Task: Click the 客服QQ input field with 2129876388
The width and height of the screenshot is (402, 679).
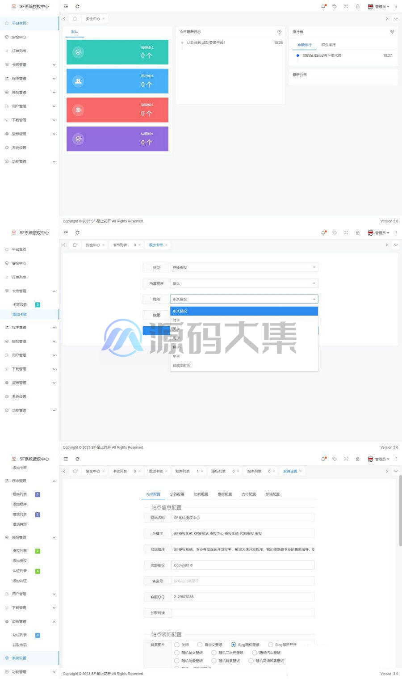Action: 243,597
